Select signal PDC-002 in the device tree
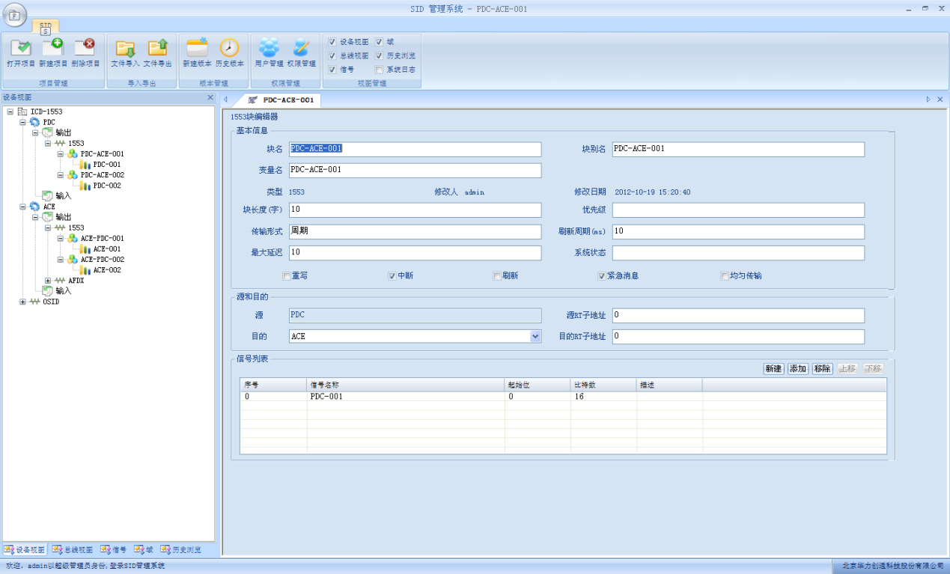Screen dimensions: 950x574 pos(106,186)
